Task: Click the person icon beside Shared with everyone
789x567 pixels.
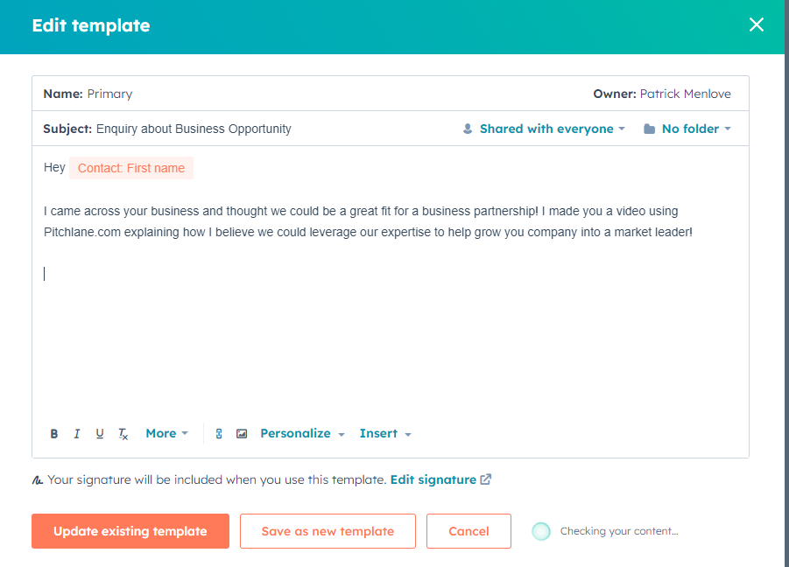Action: pyautogui.click(x=468, y=129)
